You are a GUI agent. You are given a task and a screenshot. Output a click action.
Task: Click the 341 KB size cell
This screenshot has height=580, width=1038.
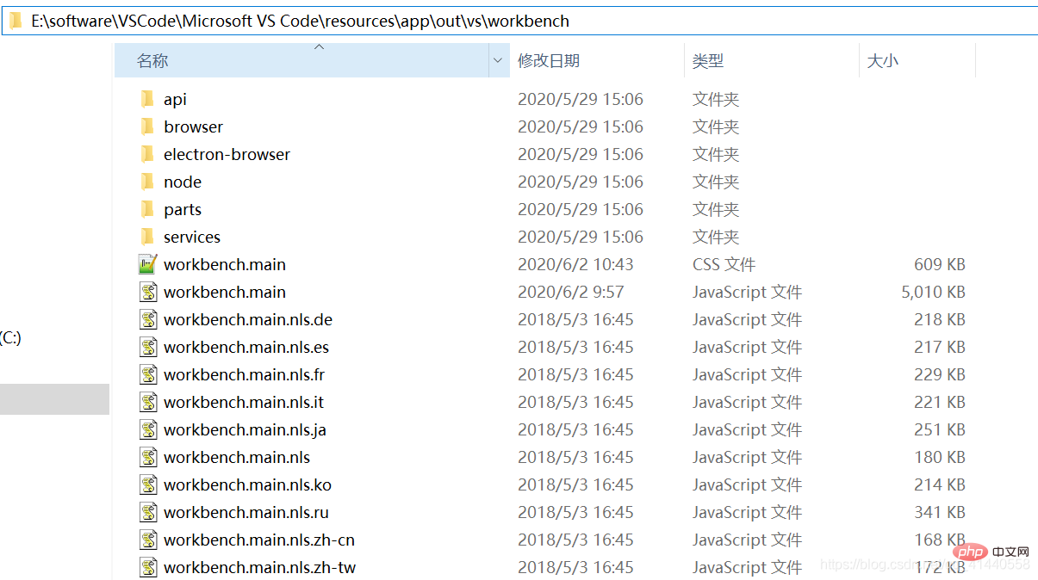pos(940,512)
